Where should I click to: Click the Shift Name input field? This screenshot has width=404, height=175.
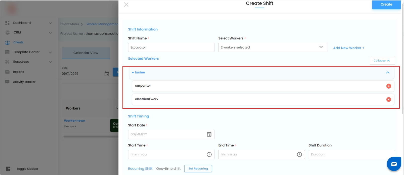pyautogui.click(x=171, y=47)
